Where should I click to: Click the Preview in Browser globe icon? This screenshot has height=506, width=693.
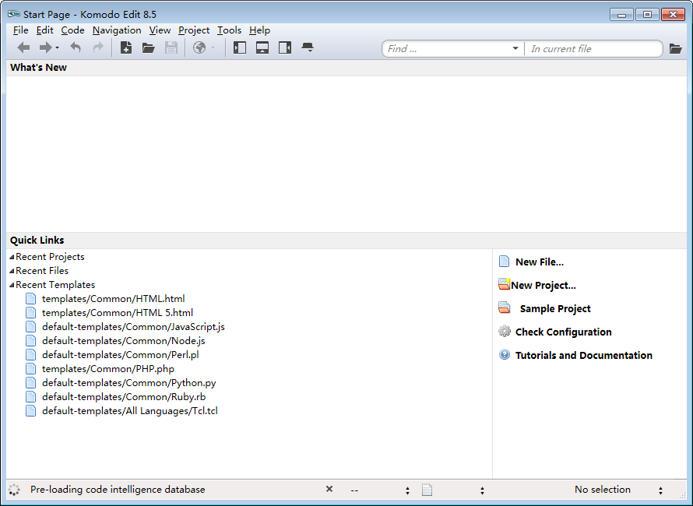[x=199, y=47]
